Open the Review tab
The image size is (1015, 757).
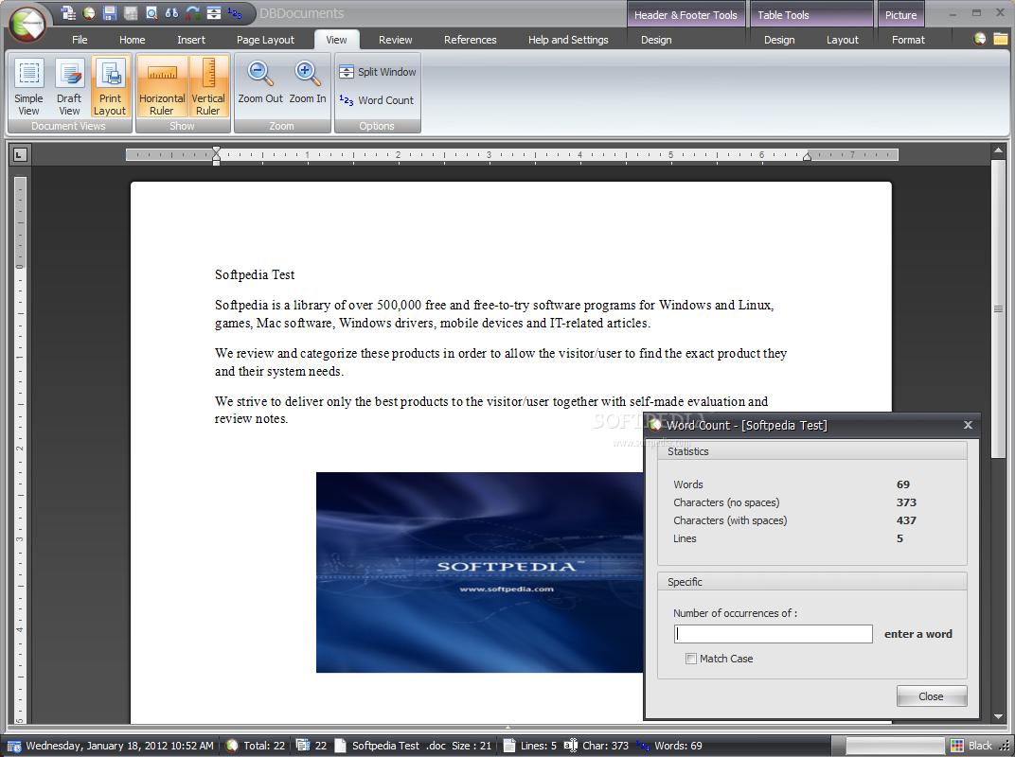(396, 40)
